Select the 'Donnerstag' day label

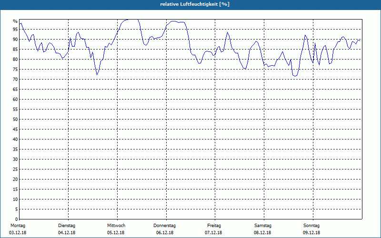tap(164, 226)
